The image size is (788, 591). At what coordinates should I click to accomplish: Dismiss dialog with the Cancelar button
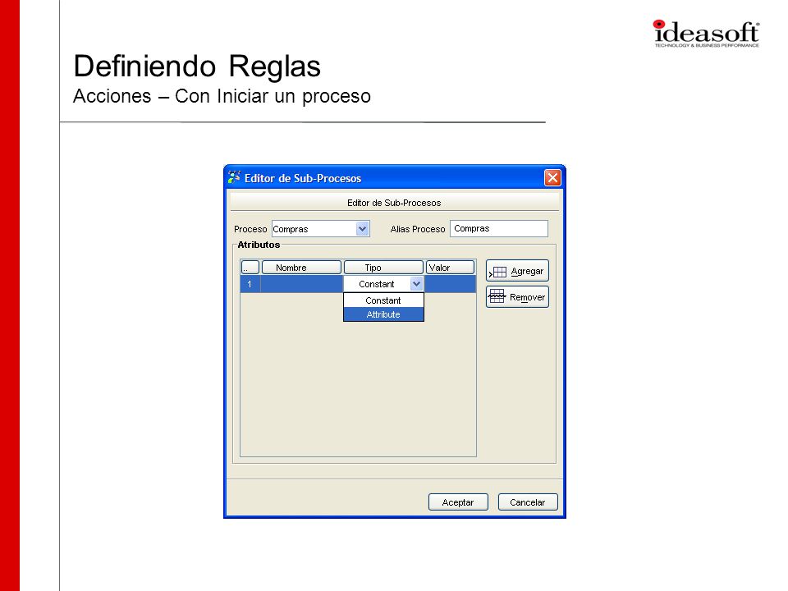coord(527,502)
